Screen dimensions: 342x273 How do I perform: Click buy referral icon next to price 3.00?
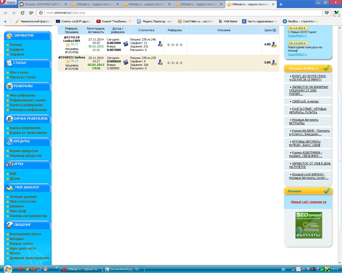click(x=274, y=63)
